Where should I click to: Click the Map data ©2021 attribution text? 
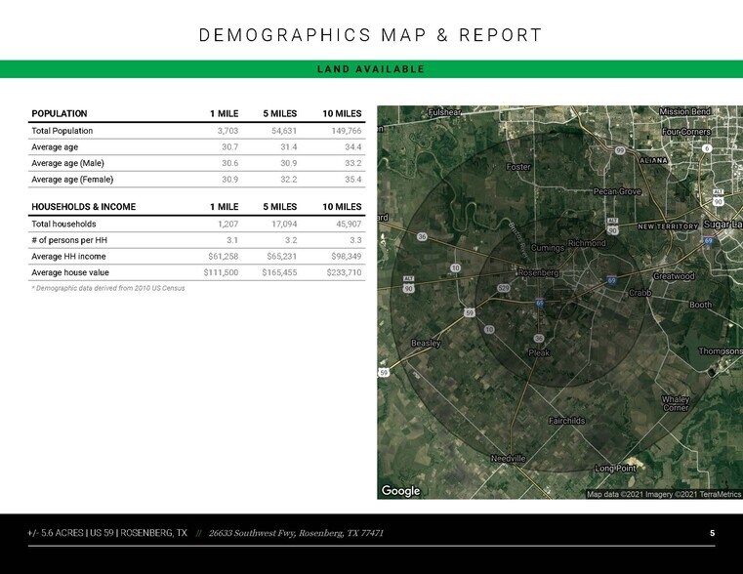click(664, 494)
